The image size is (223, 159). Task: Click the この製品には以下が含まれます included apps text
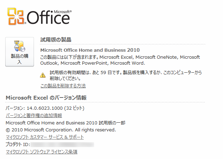[120, 60]
